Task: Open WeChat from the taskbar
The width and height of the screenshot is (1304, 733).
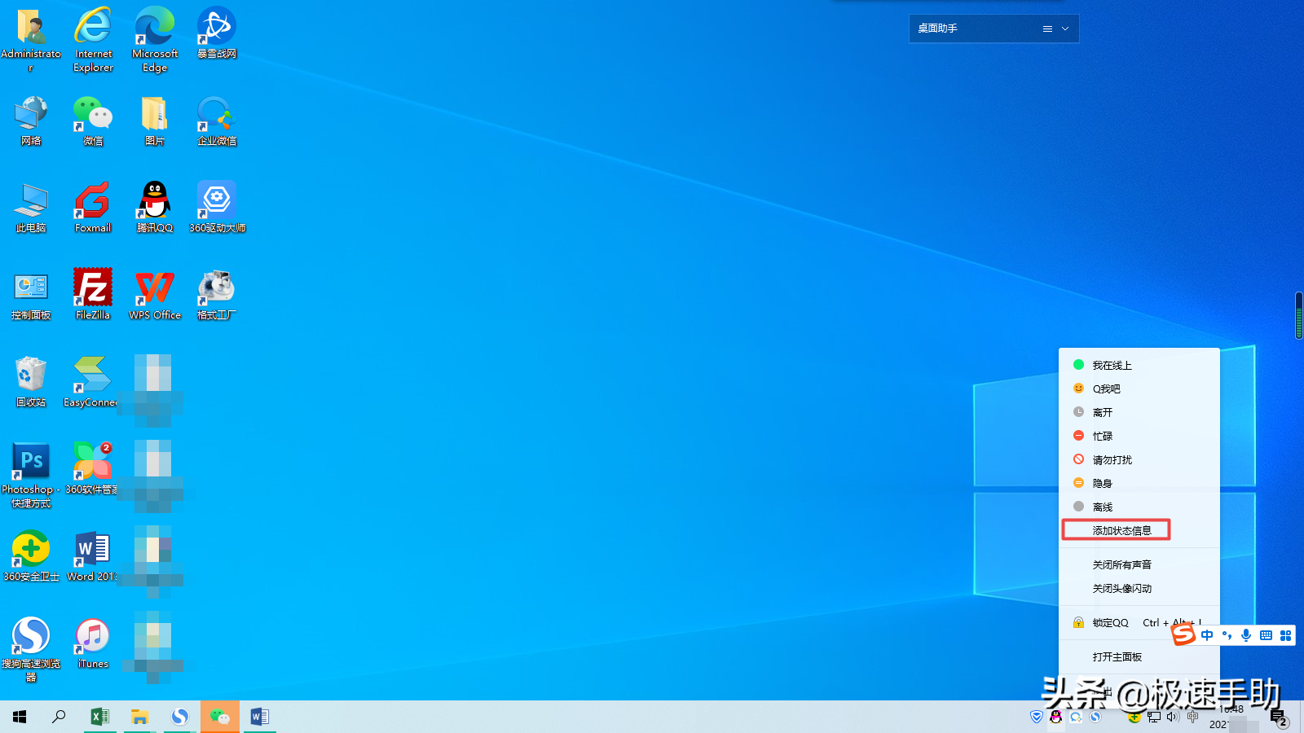Action: (x=220, y=717)
